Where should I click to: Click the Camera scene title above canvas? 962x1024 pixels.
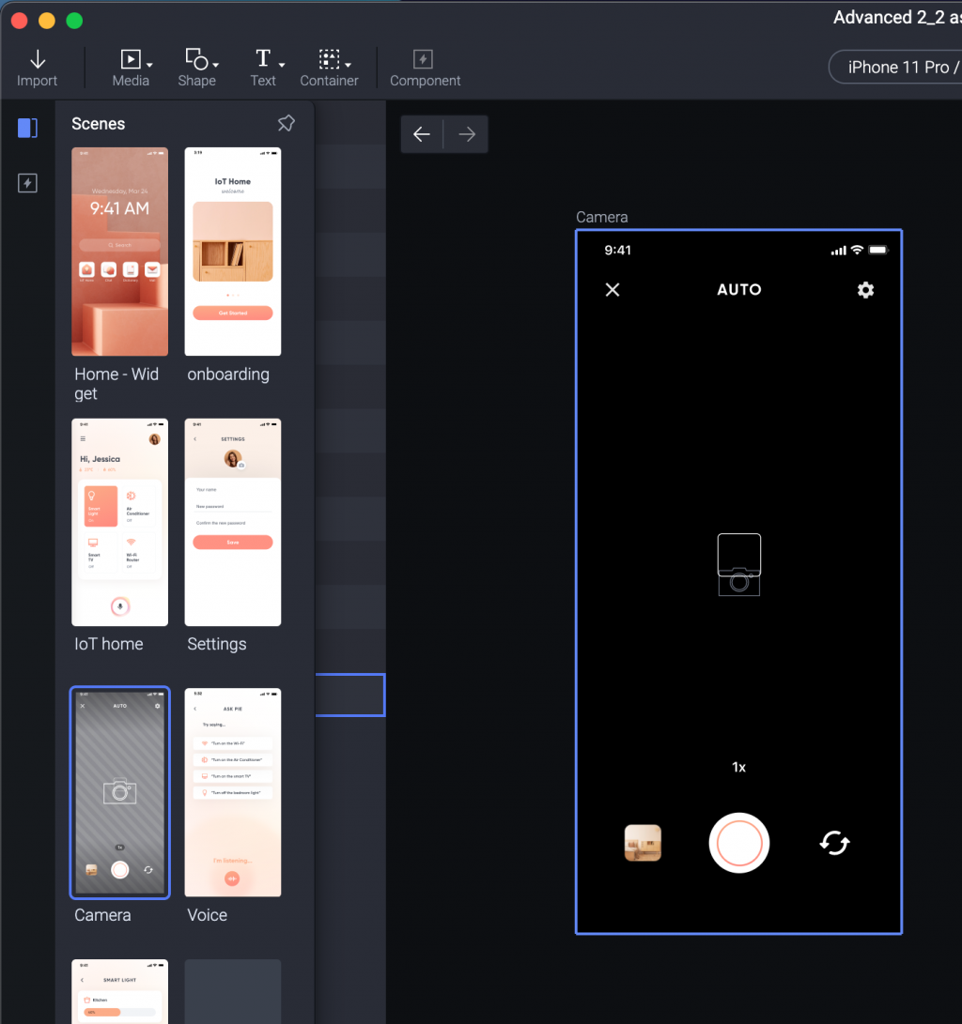pos(601,217)
